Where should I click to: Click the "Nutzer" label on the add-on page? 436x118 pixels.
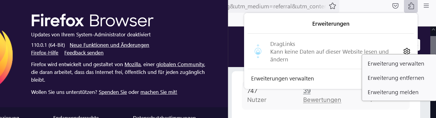(257, 100)
